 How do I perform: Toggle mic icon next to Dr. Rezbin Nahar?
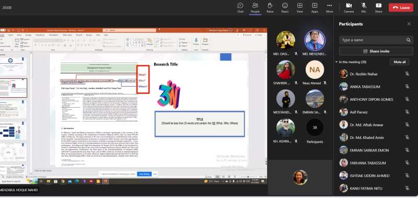coord(407,74)
